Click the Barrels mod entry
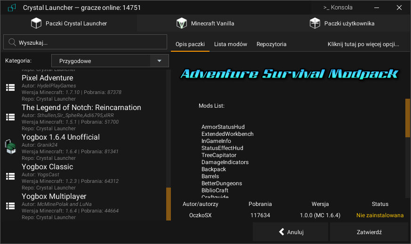This screenshot has width=411, height=244. (210, 176)
